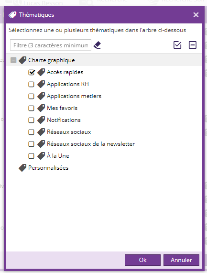Screen dimensions: 207x273
Task: Tick the À la Une checkbox
Action: click(31, 156)
